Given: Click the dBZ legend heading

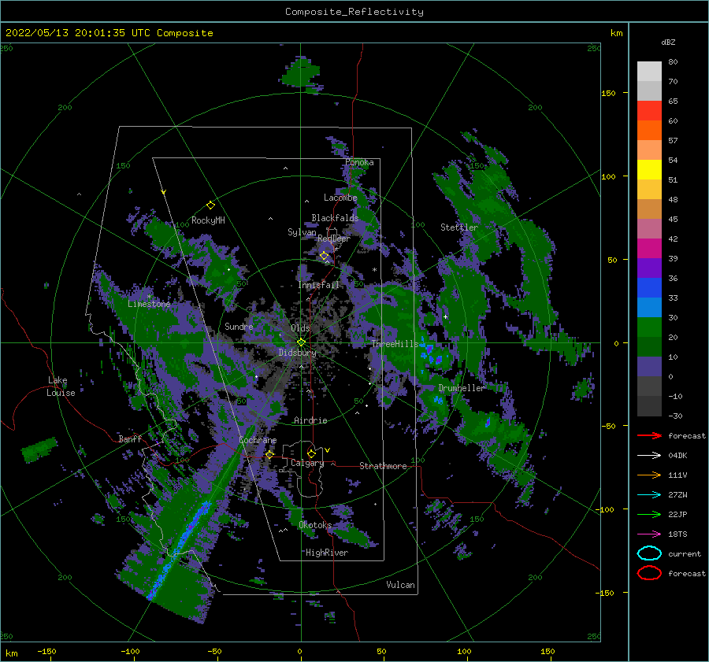Looking at the screenshot, I should [x=668, y=43].
